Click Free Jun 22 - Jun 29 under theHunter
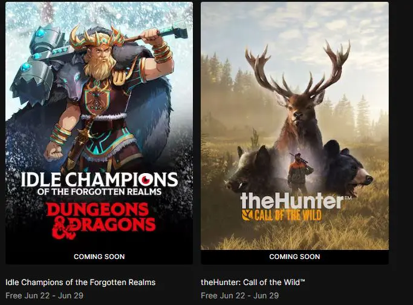 tap(239, 295)
